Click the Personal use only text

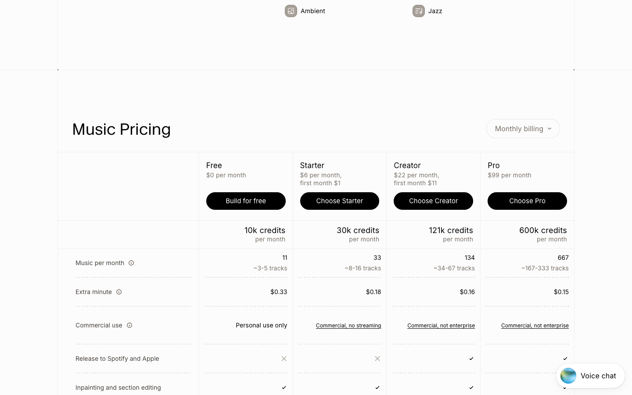pos(262,325)
